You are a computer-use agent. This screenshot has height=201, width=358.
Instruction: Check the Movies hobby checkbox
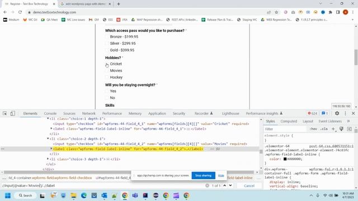pos(107,71)
